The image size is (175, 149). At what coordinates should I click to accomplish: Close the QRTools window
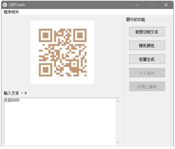(166, 5)
